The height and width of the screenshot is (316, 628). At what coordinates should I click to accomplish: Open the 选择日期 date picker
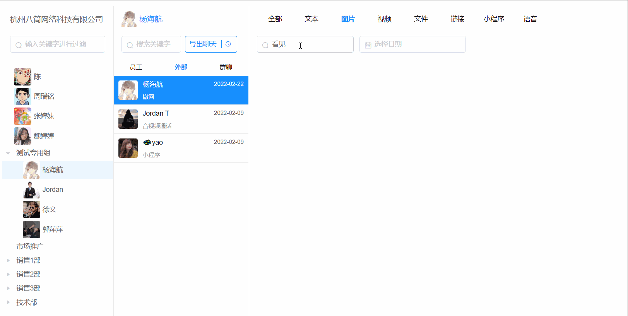click(x=412, y=44)
